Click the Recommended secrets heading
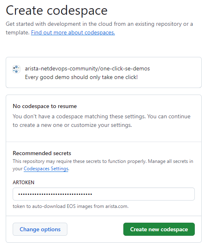Viewport: 205px width, 246px height. coord(42,153)
